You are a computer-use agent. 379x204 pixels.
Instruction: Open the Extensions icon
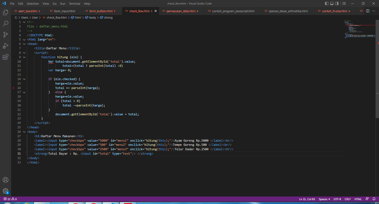coord(6,57)
